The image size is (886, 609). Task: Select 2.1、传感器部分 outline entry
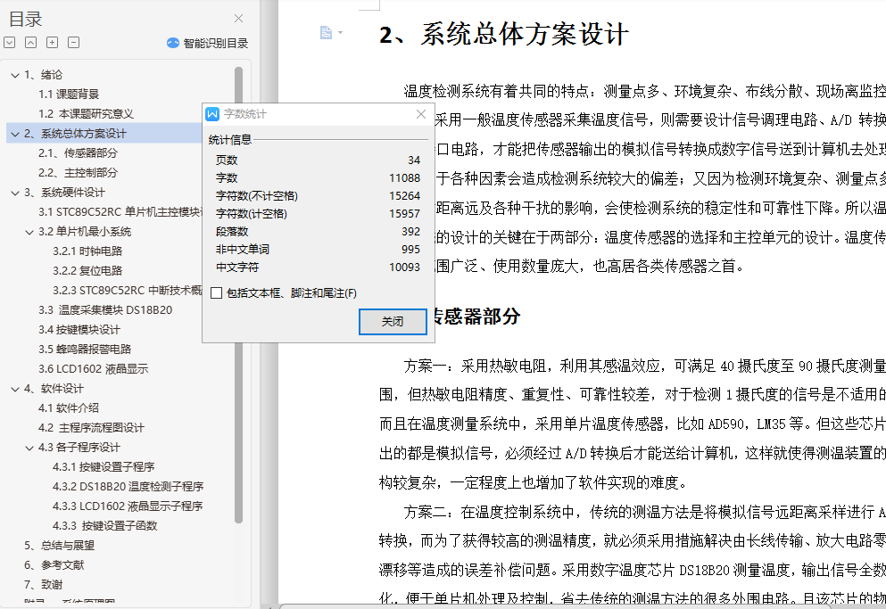(78, 153)
